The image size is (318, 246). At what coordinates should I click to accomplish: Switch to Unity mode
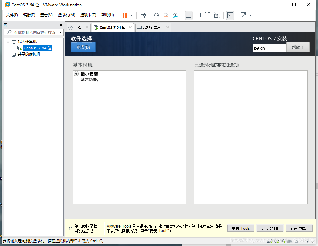click(217, 15)
